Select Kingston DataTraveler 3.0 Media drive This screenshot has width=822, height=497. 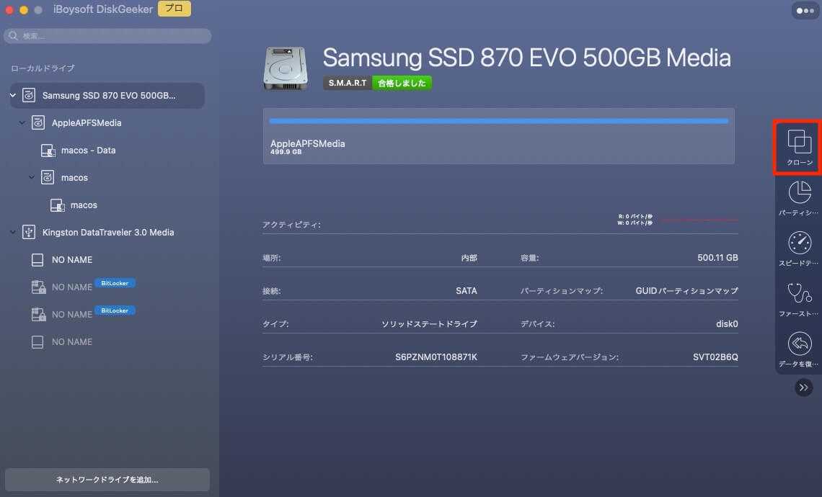coord(108,232)
